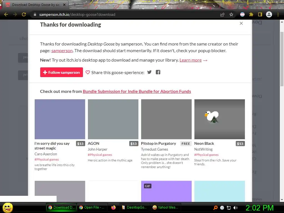
Task: Click Learn more about the itch.io app
Action: (191, 60)
